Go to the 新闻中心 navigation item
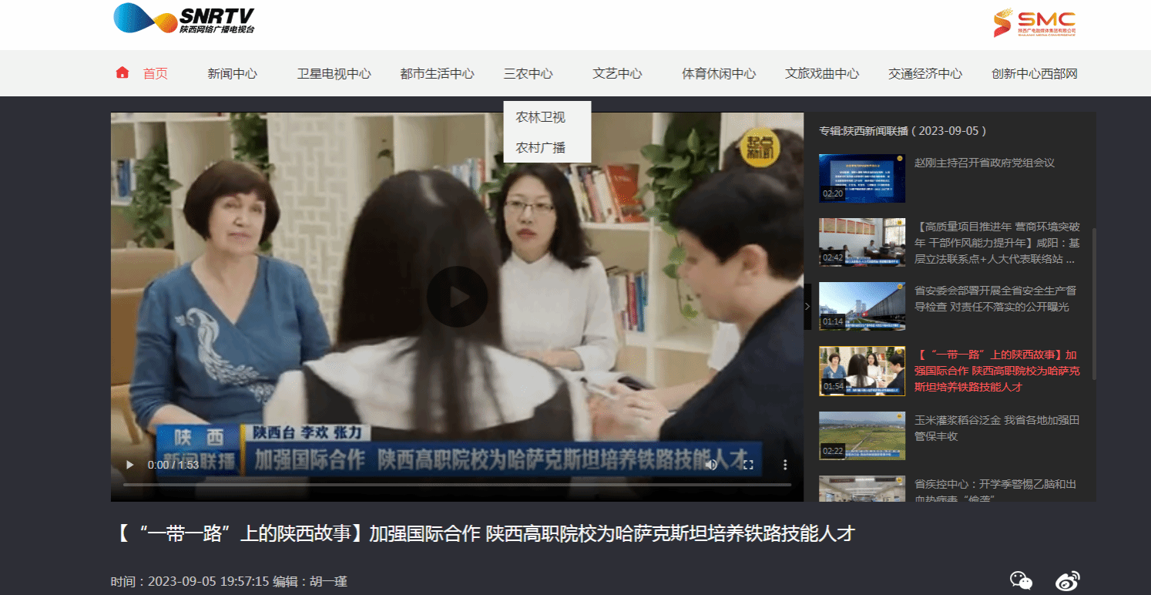The height and width of the screenshot is (595, 1151). click(x=232, y=74)
